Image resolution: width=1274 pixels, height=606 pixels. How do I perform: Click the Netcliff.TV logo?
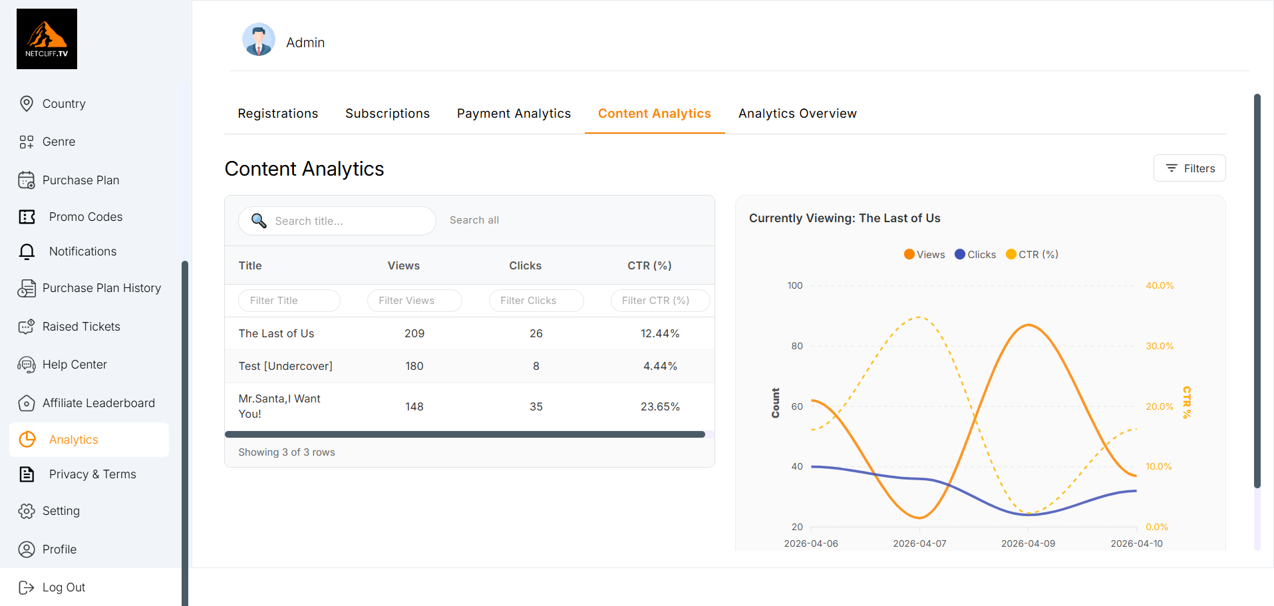coord(47,39)
